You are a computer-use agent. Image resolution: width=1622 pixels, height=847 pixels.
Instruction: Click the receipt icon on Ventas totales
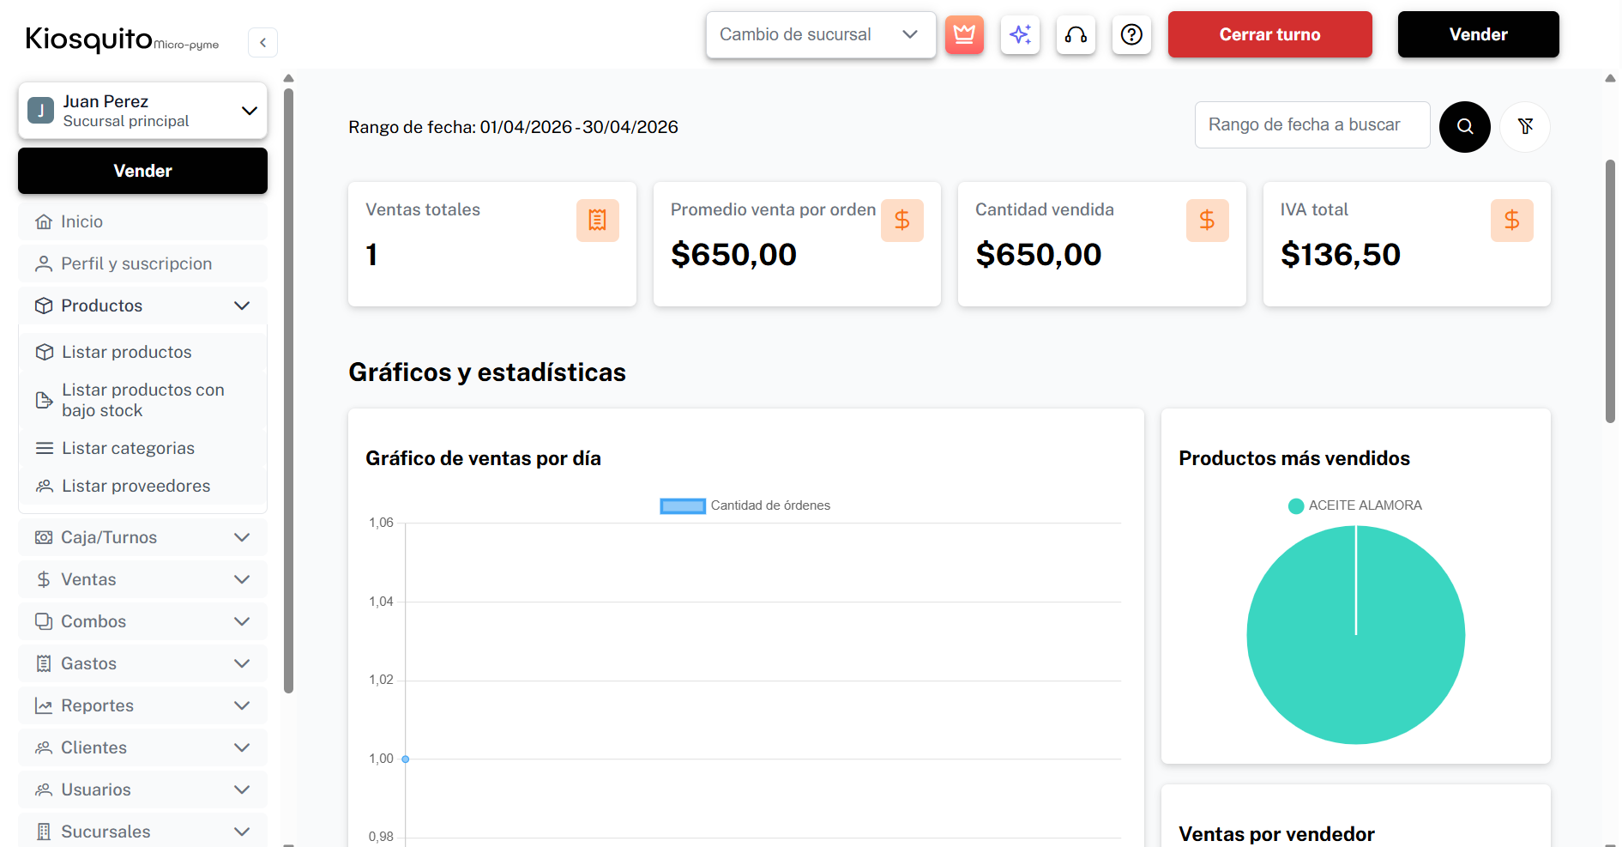click(x=597, y=221)
